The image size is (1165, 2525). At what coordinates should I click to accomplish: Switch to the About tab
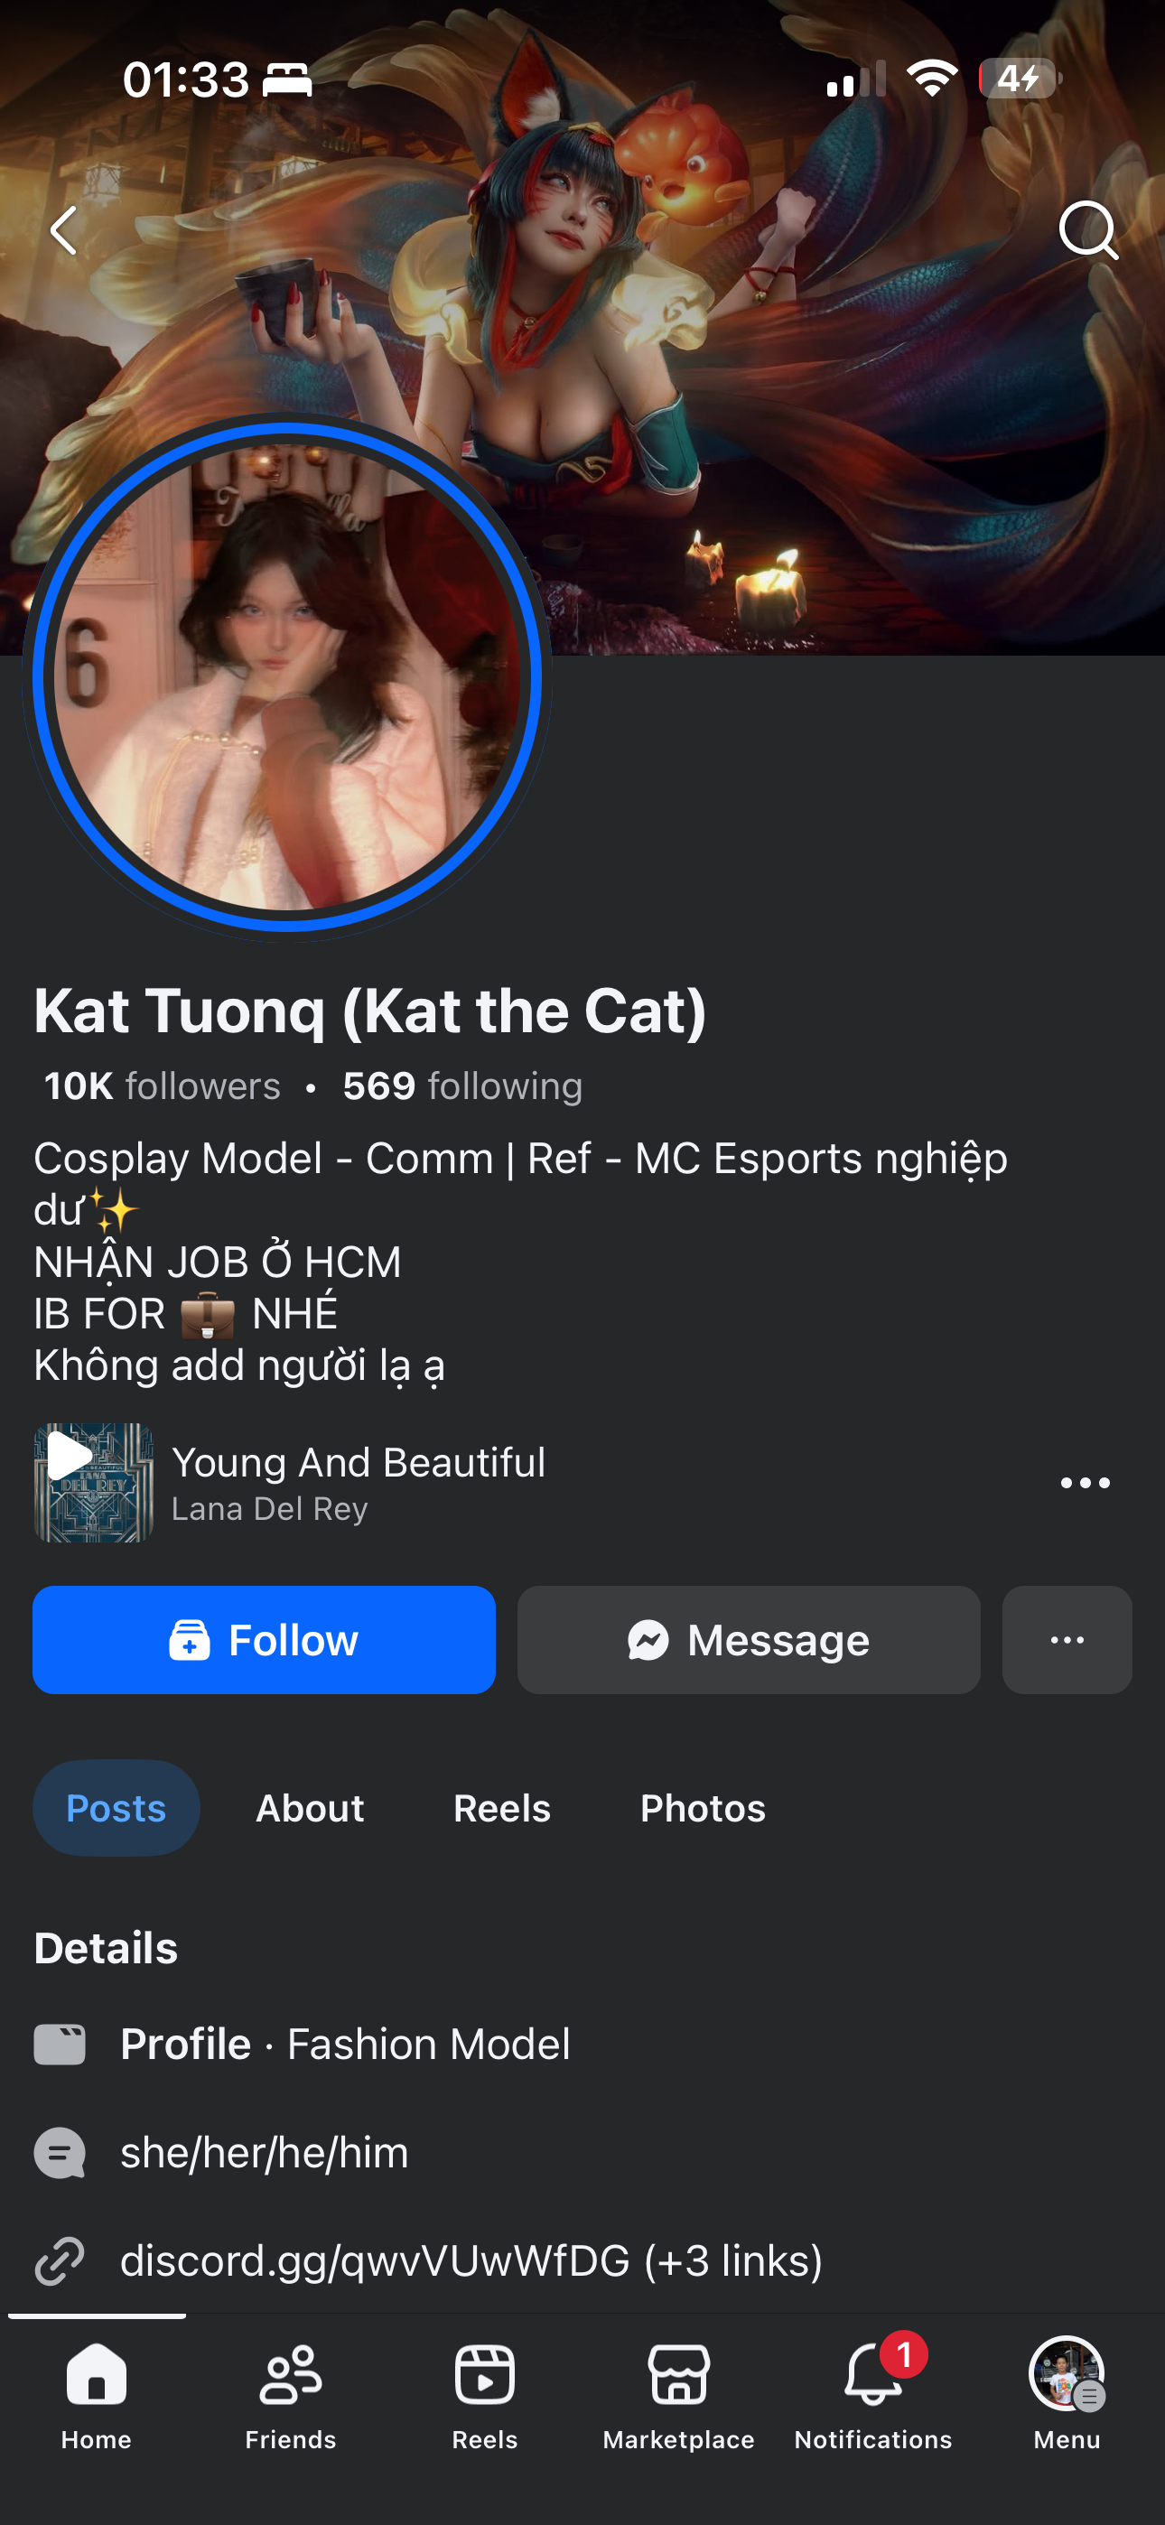coord(310,1807)
